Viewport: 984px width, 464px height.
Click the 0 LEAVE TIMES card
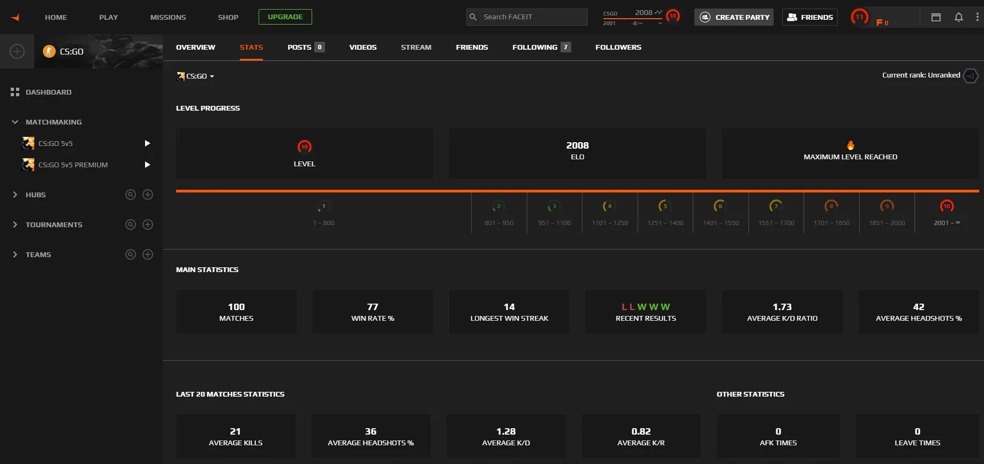(917, 436)
